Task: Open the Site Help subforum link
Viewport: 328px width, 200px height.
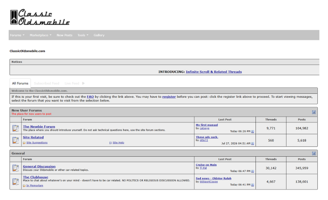Action: (x=118, y=143)
